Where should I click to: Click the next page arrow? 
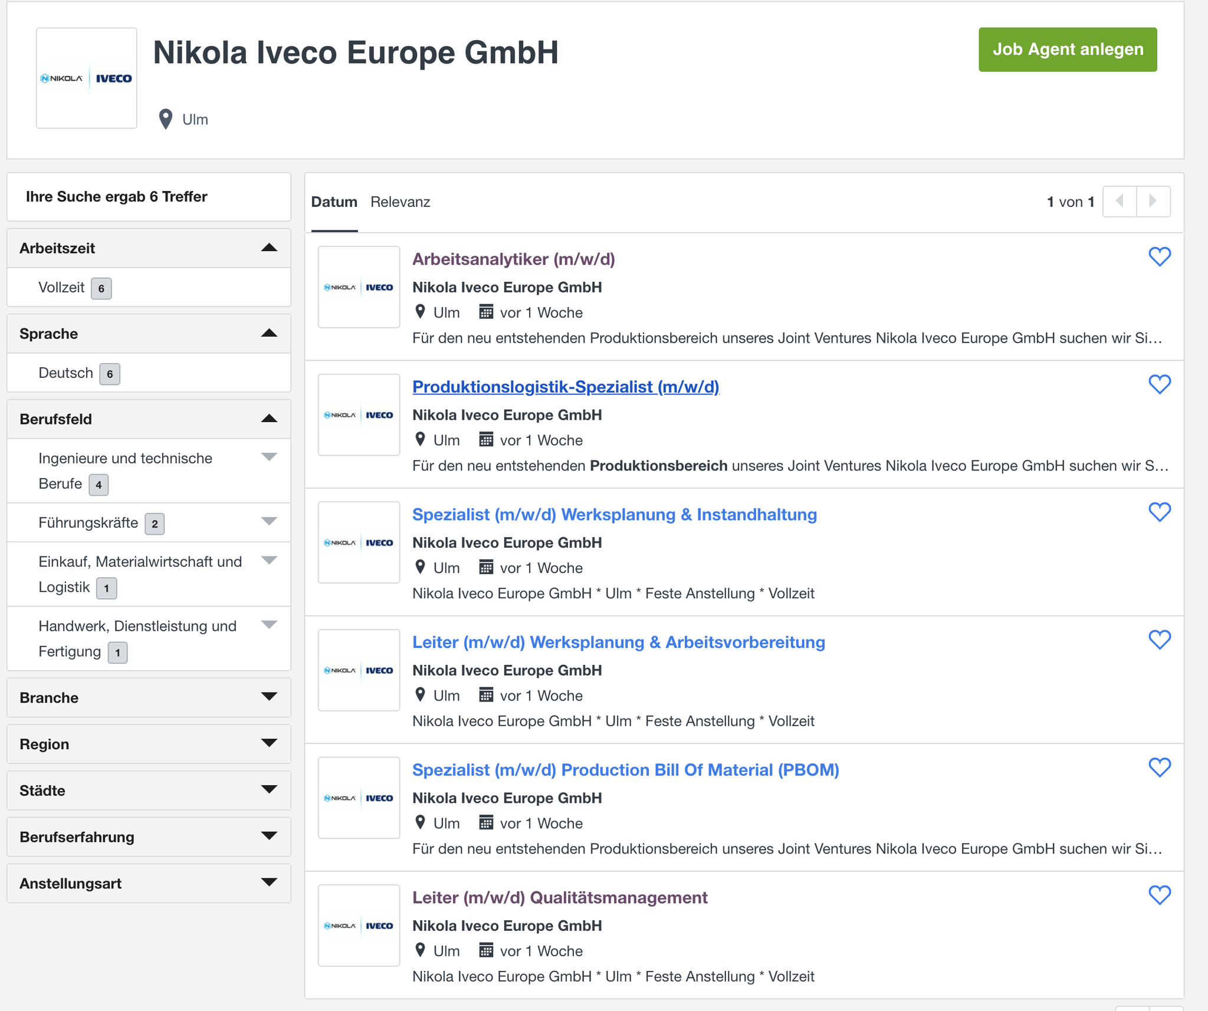pyautogui.click(x=1153, y=202)
